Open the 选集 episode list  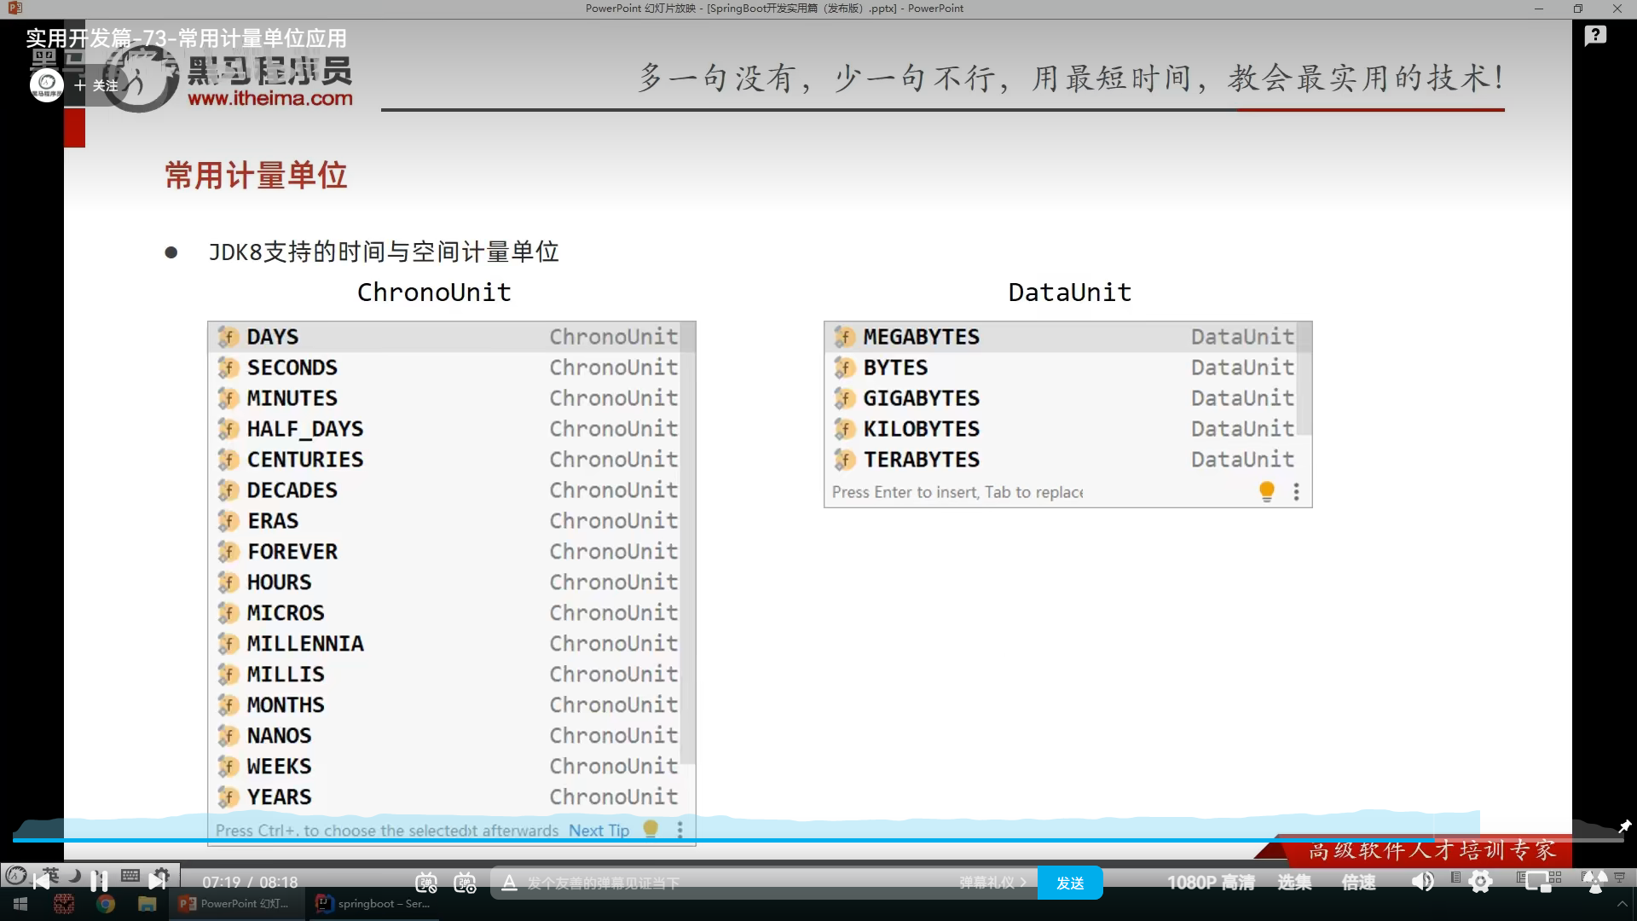[x=1294, y=883]
